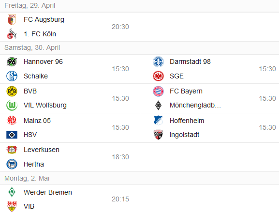Open the Ingolstadt team name

click(x=184, y=135)
